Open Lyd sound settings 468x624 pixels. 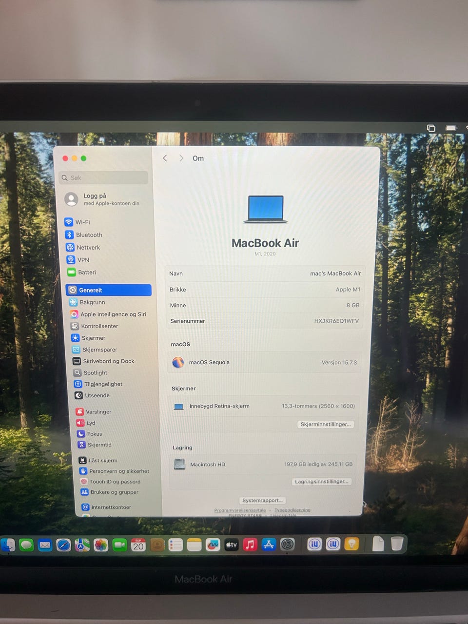pyautogui.click(x=86, y=423)
